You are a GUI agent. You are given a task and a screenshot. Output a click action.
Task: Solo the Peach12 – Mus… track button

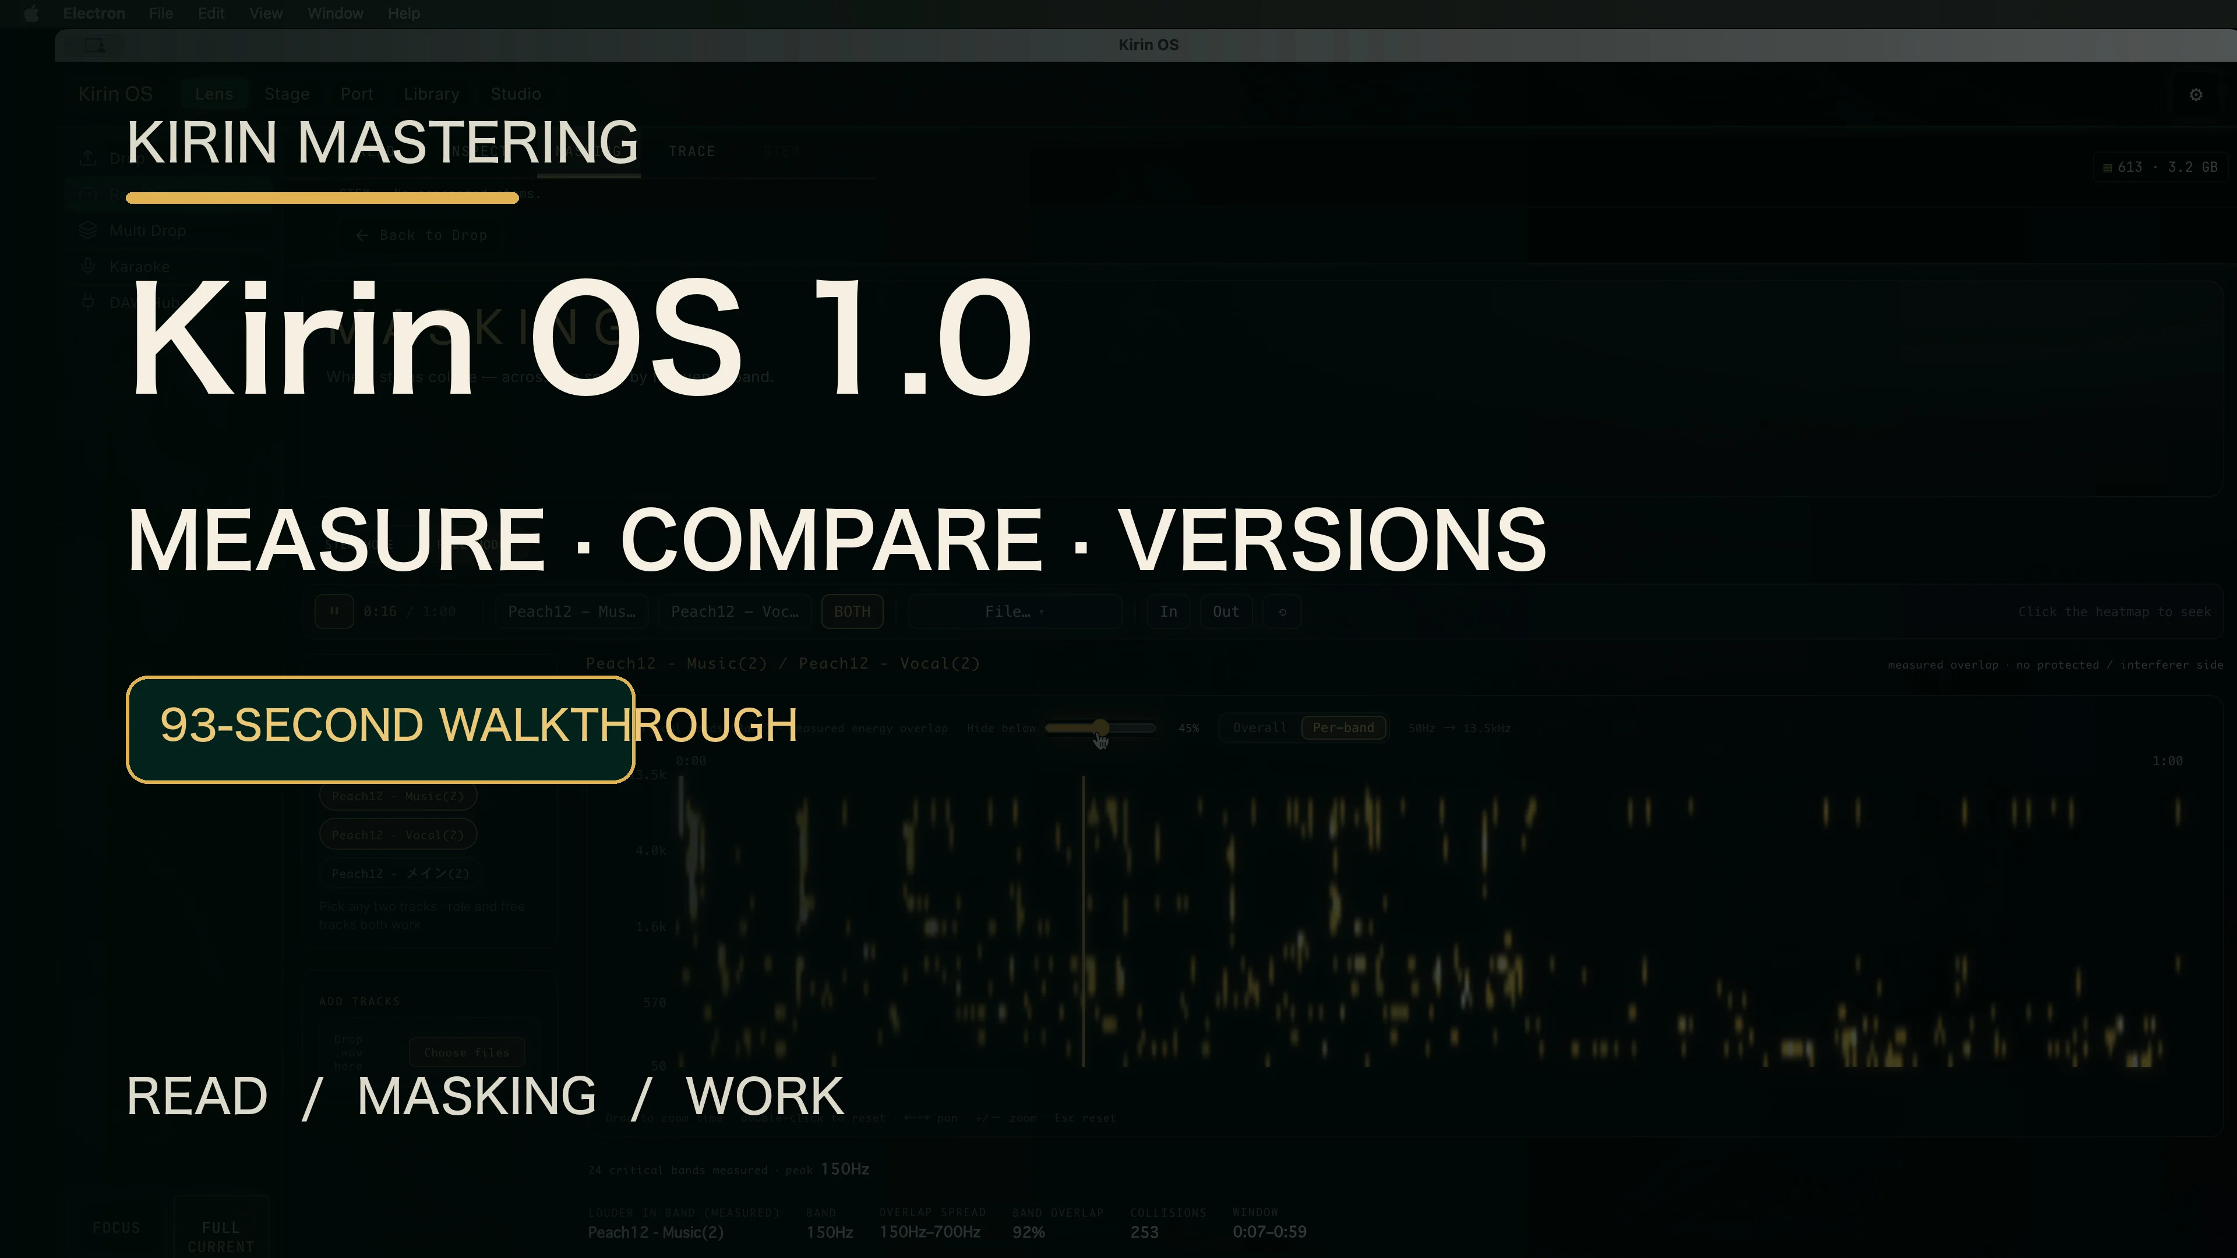571,611
